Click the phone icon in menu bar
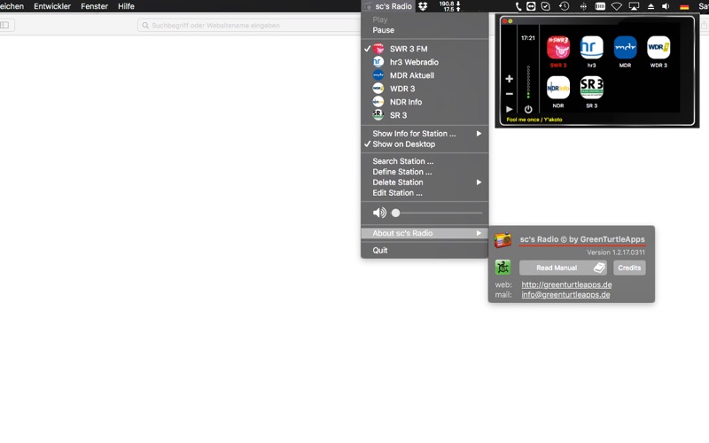This screenshot has width=709, height=443. click(x=518, y=6)
